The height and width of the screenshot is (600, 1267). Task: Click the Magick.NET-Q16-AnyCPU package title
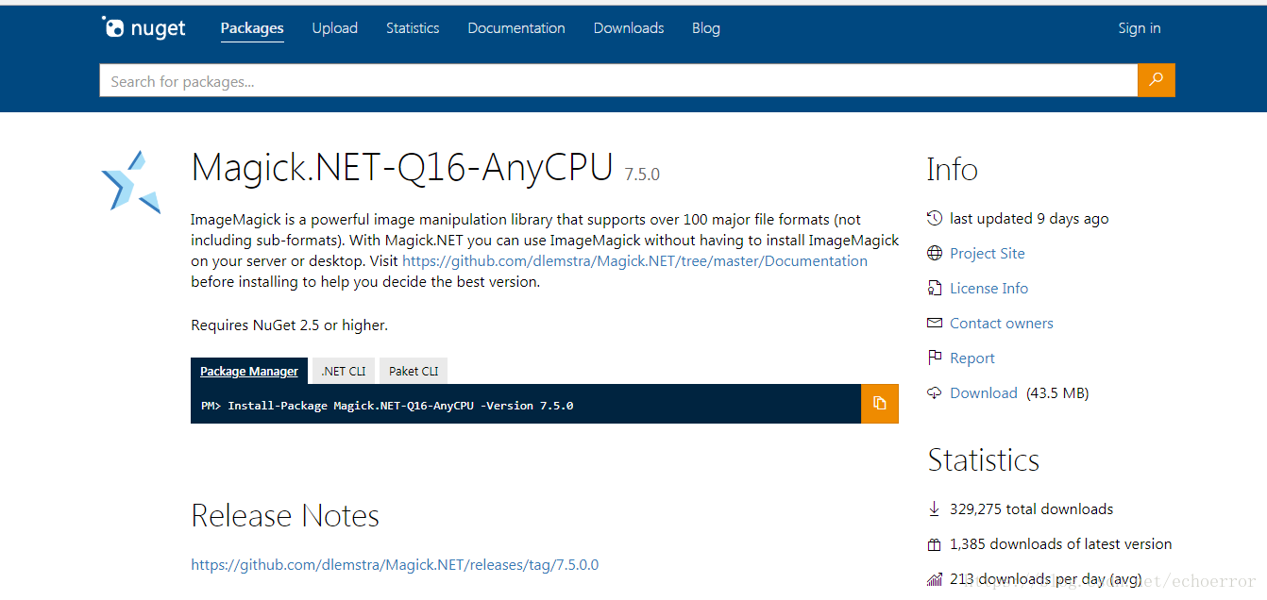coord(402,168)
